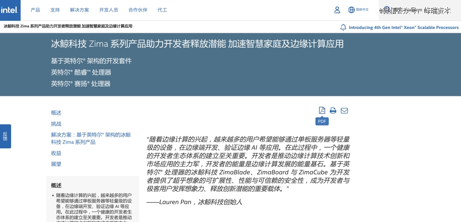Print this page using the printer icon
Image resolution: width=461 pixels, height=222 pixels.
pos(333,111)
